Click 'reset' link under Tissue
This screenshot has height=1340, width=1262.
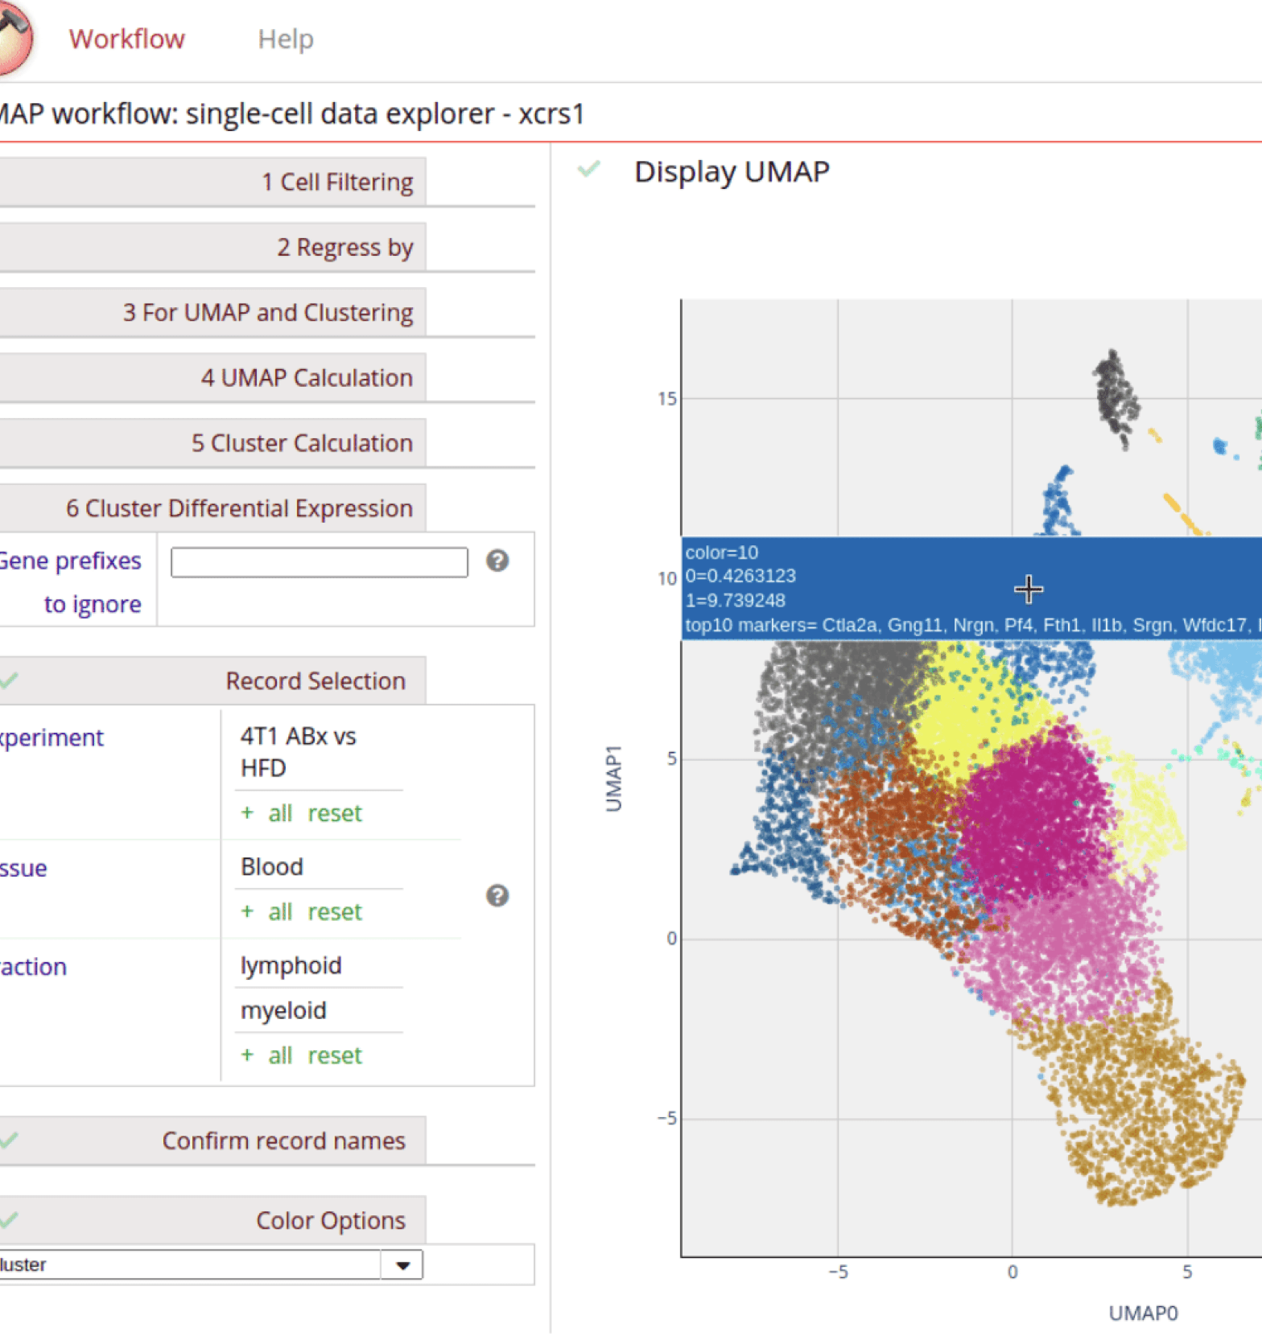click(x=335, y=911)
